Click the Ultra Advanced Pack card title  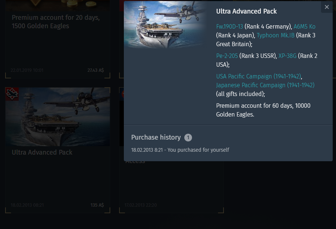click(x=42, y=152)
